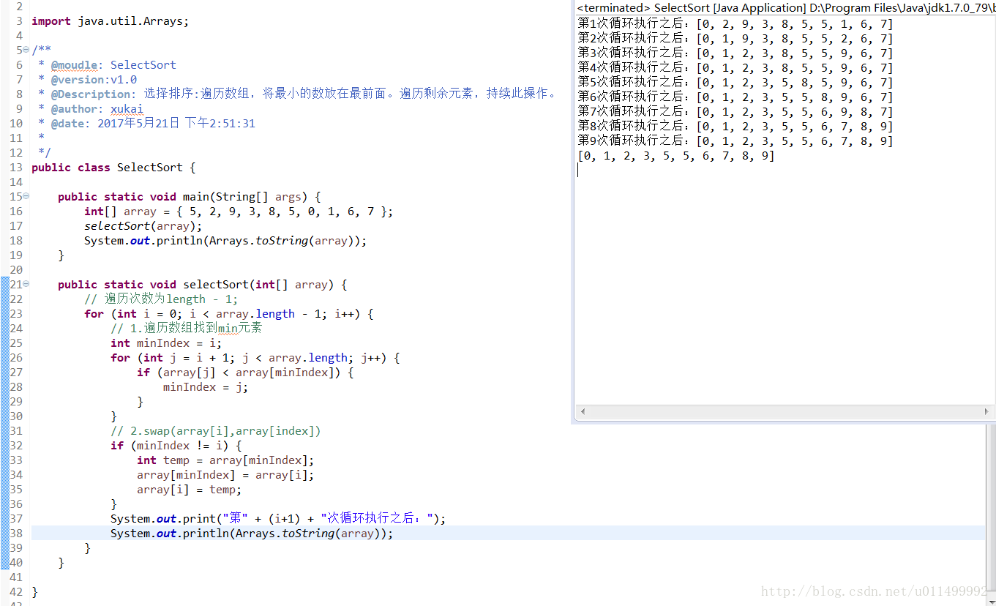Click the 'public static void selectSort(int[] array)' line
The height and width of the screenshot is (606, 996).
tap(203, 285)
